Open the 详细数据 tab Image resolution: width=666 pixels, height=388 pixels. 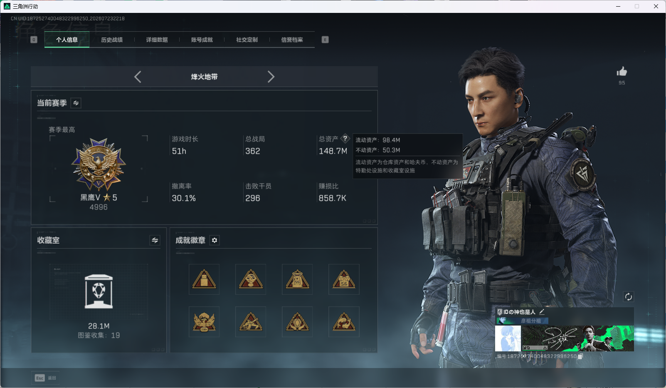tap(157, 40)
